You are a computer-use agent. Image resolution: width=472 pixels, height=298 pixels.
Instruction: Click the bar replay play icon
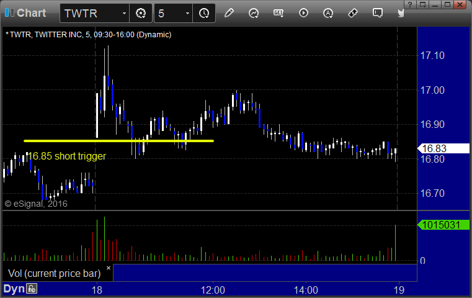point(303,13)
